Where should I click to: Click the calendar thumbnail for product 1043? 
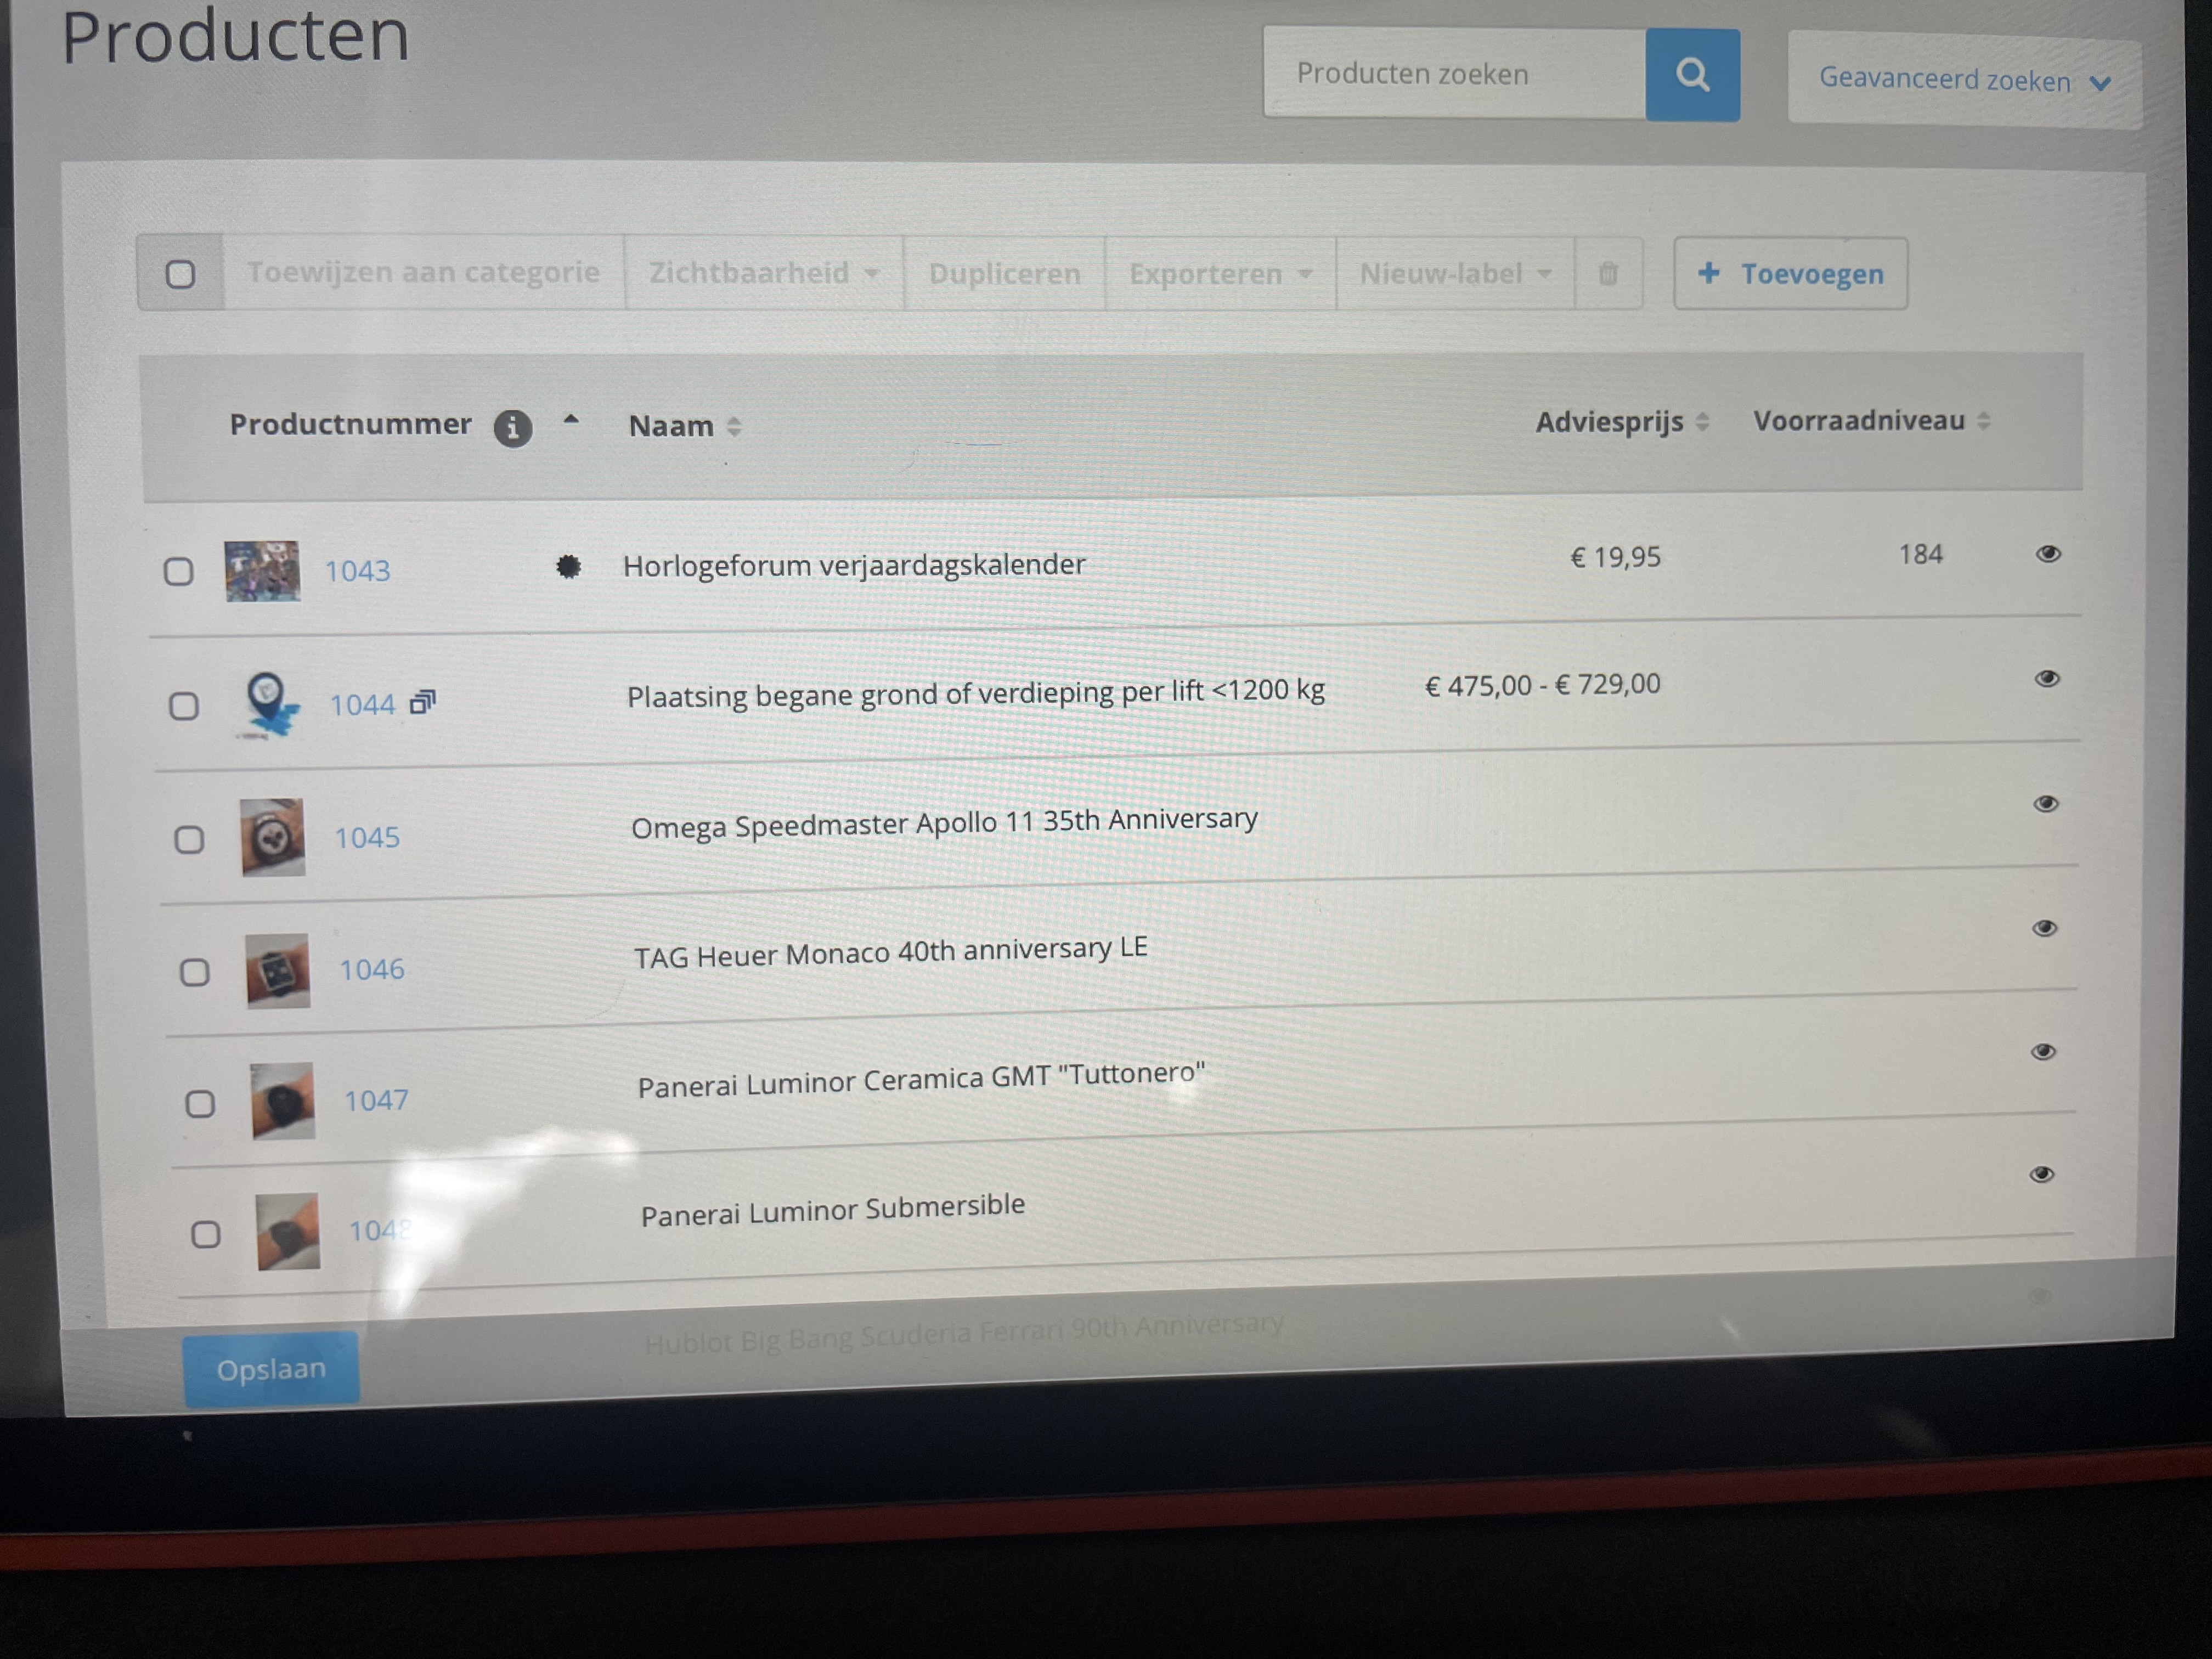point(262,571)
